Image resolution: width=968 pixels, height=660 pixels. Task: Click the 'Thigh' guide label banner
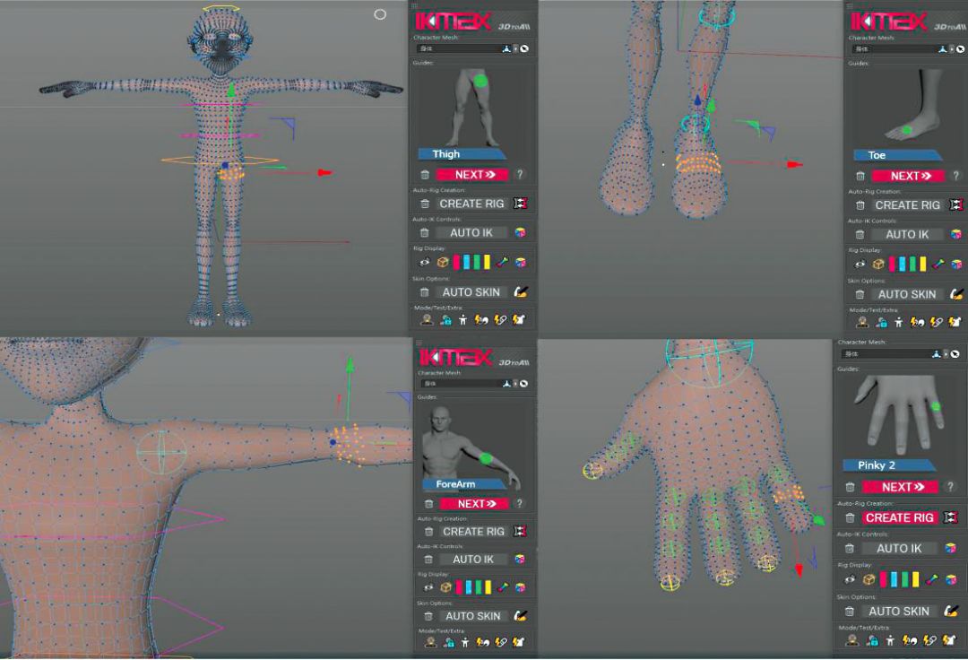point(462,154)
